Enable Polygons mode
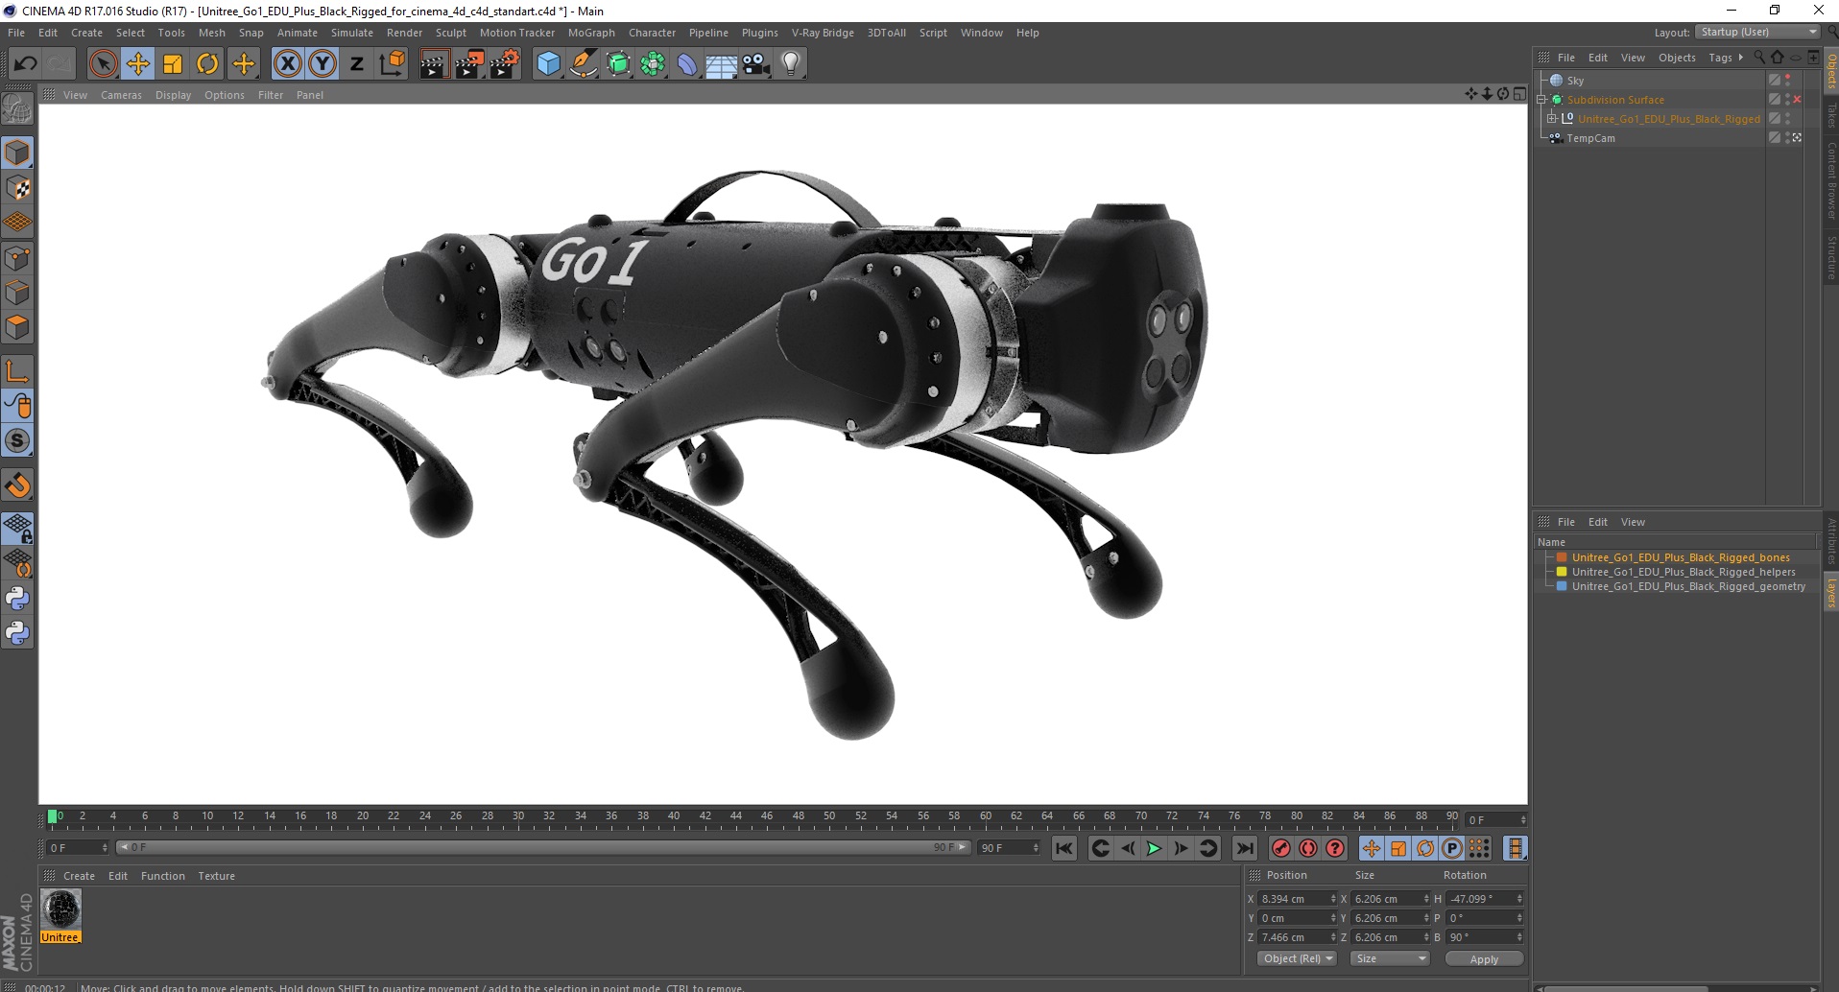Image resolution: width=1839 pixels, height=992 pixels. [x=17, y=327]
